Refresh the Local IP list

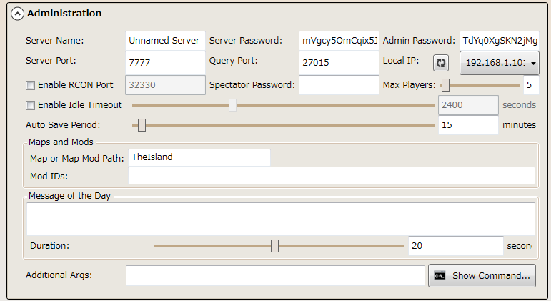click(x=441, y=63)
